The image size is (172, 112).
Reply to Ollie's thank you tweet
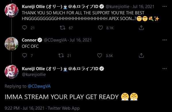(24, 28)
